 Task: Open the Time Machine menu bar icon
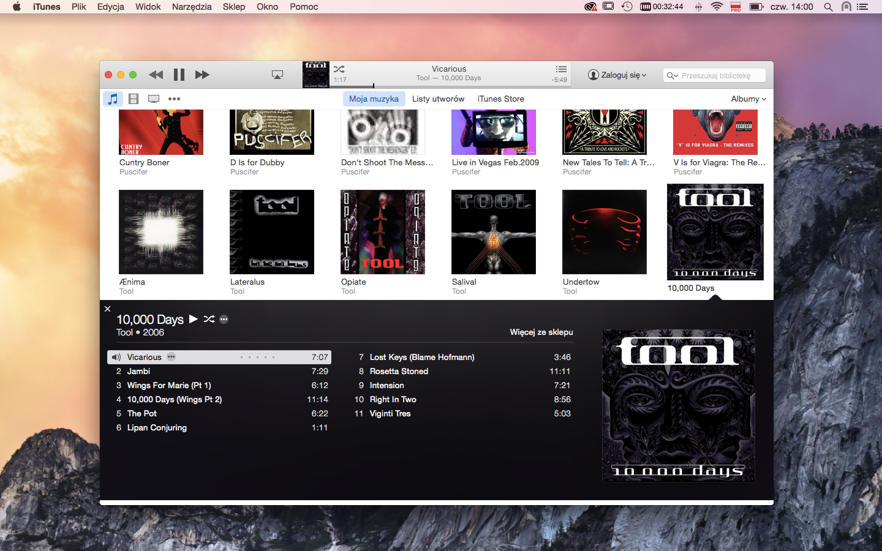[x=627, y=7]
